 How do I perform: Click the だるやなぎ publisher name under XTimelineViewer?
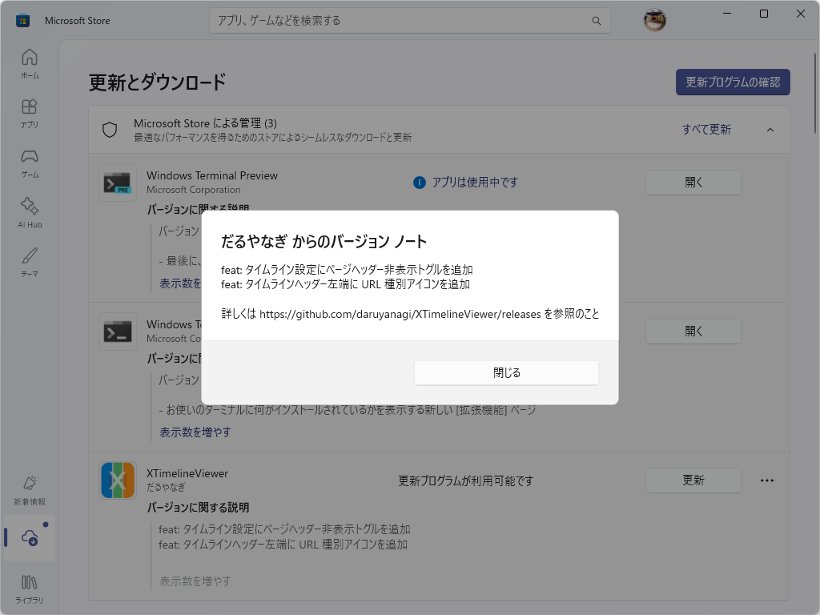(166, 488)
